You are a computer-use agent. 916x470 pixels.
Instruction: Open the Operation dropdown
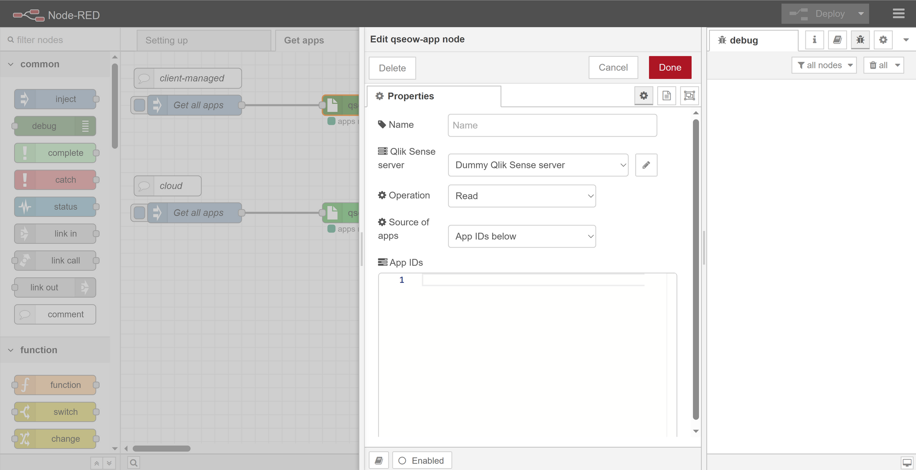point(522,196)
